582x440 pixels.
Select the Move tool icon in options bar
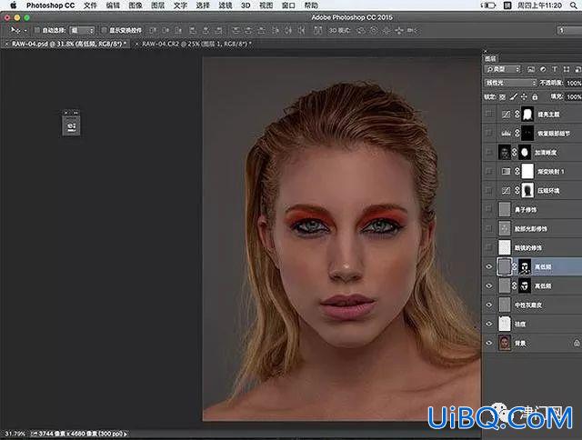(15, 30)
